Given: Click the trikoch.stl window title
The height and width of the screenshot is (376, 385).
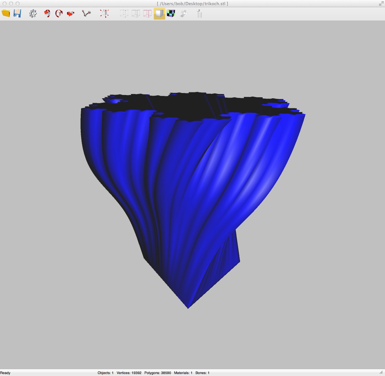Looking at the screenshot, I should coord(193,4).
